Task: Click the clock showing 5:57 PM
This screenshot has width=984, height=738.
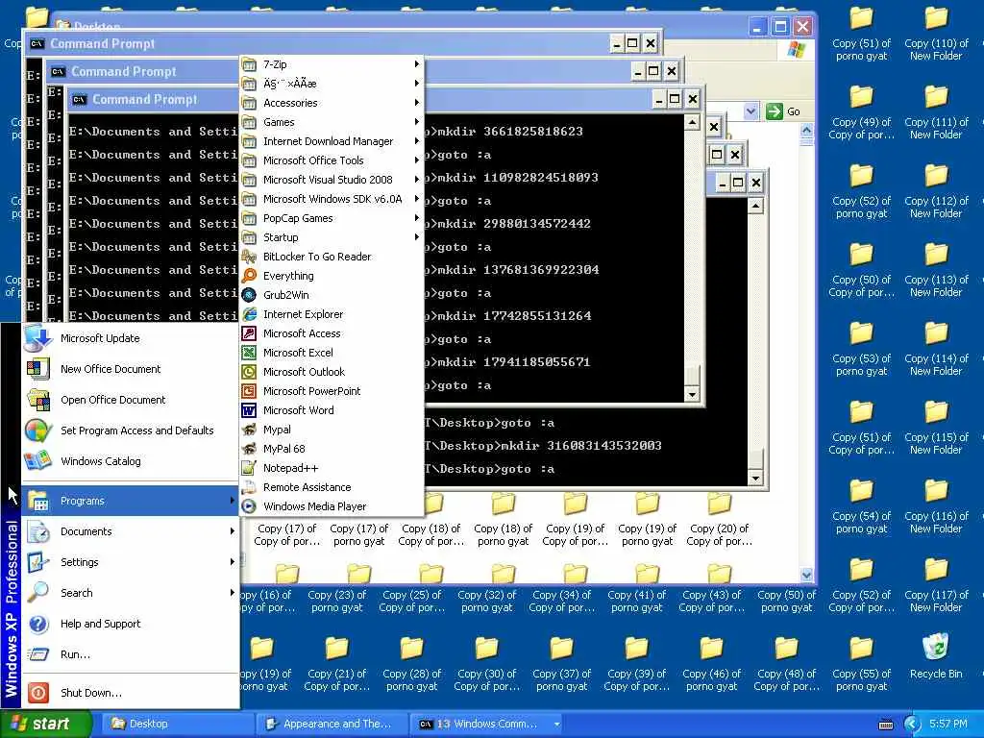Action: point(948,724)
